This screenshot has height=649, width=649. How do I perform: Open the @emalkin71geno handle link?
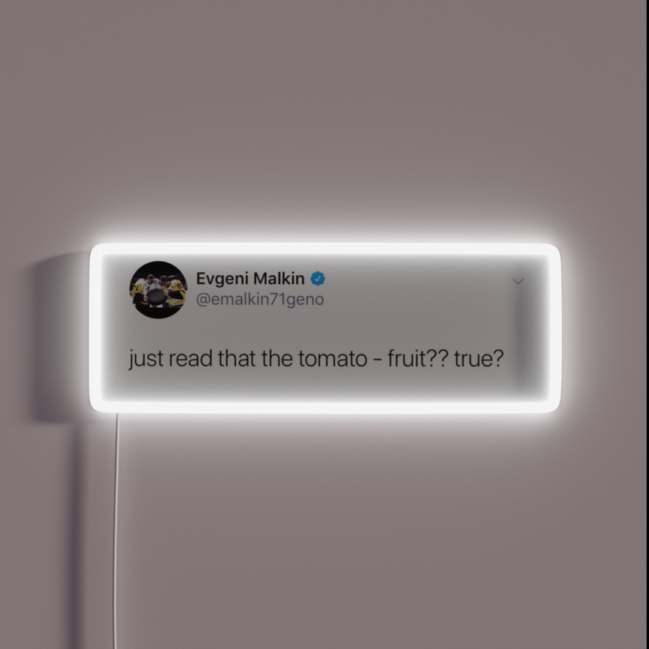260,299
